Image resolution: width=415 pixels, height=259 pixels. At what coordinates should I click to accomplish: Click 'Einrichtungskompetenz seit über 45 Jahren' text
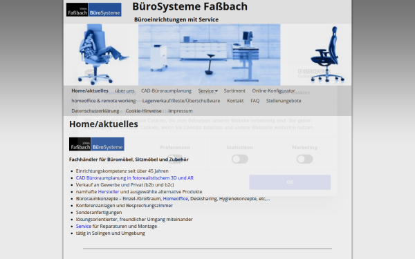122,171
